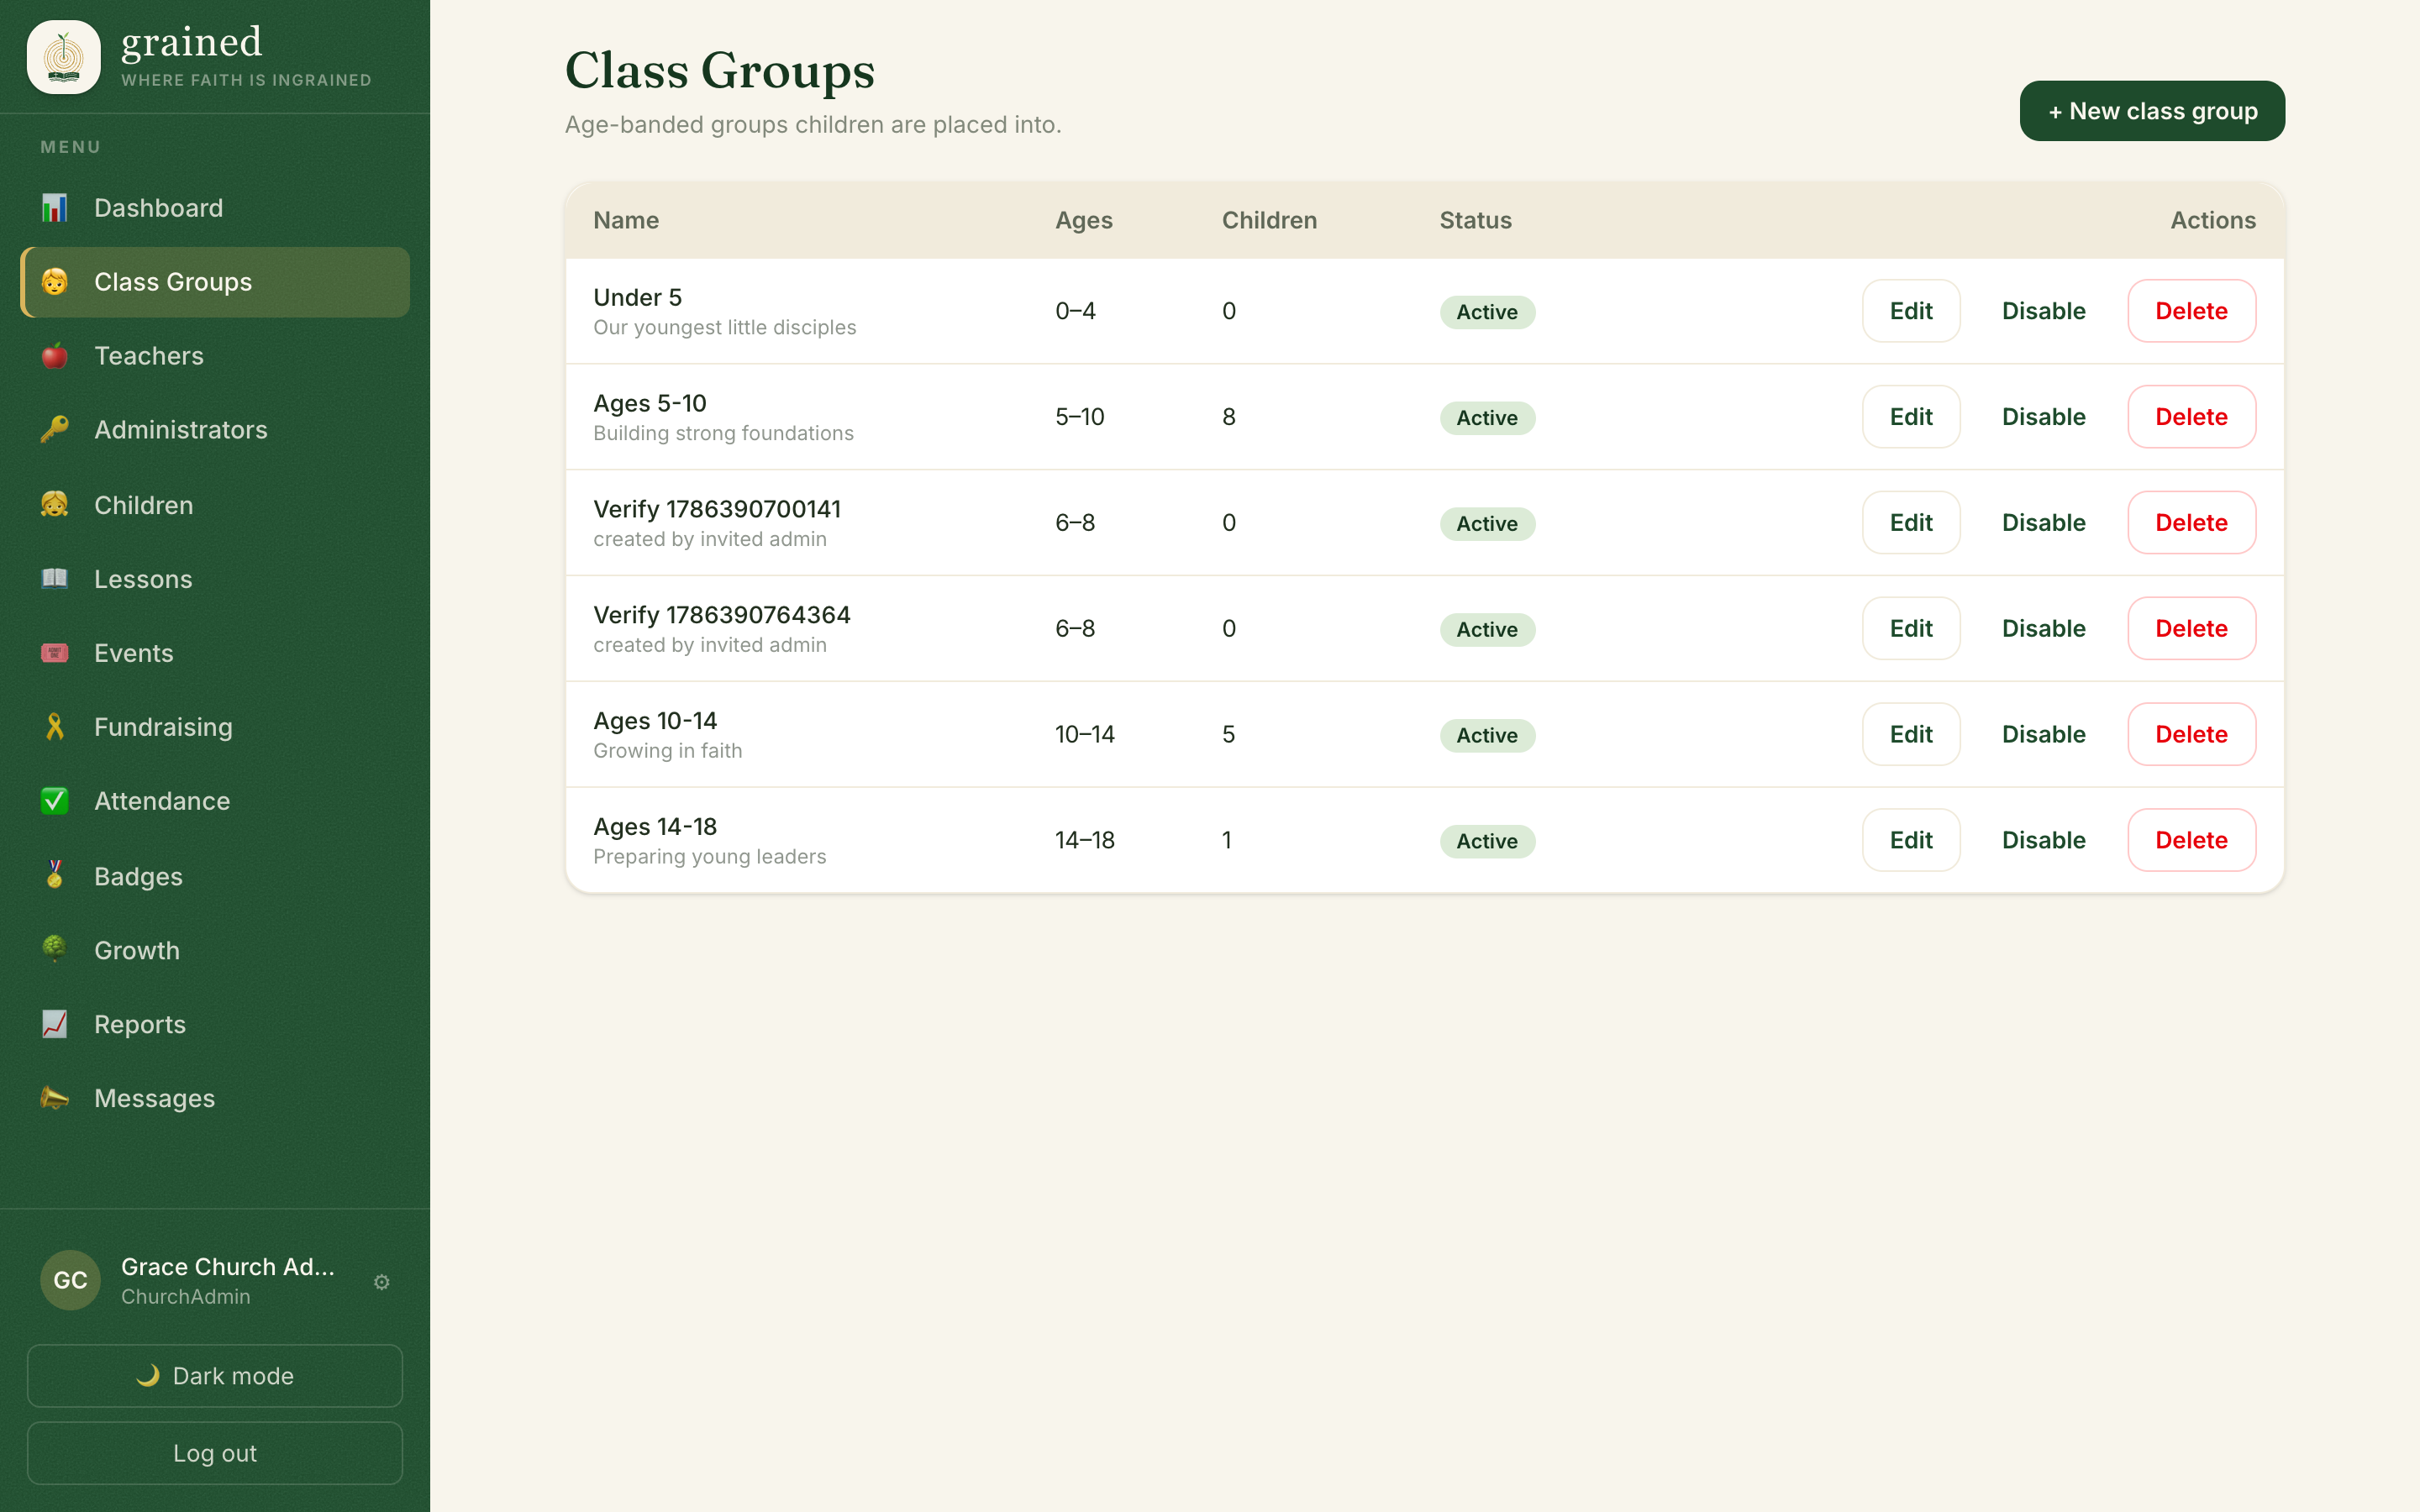This screenshot has width=2420, height=1512.
Task: Click the Class Groups child face icon
Action: [x=55, y=282]
